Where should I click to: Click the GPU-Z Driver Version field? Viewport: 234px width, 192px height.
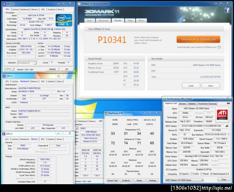coord(204,156)
